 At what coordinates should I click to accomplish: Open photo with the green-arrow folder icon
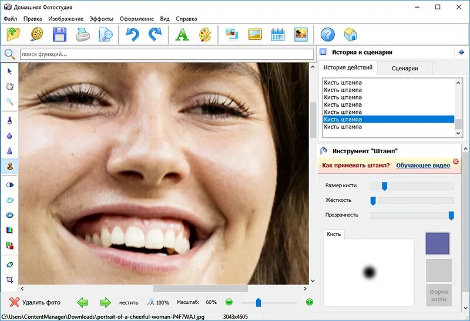click(x=14, y=35)
